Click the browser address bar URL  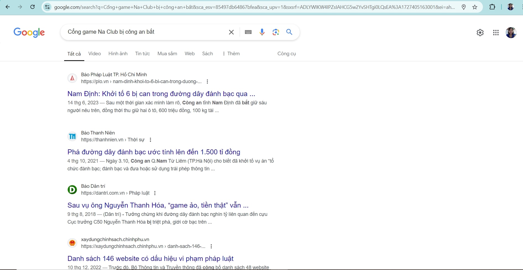coord(254,7)
